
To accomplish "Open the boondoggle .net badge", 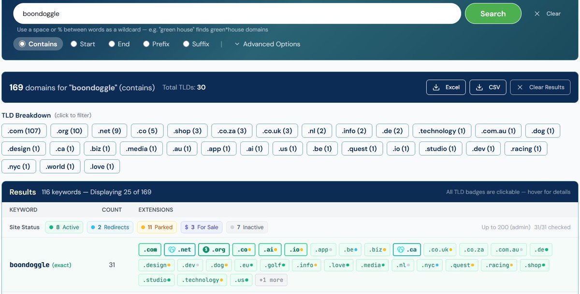I will coord(180,250).
